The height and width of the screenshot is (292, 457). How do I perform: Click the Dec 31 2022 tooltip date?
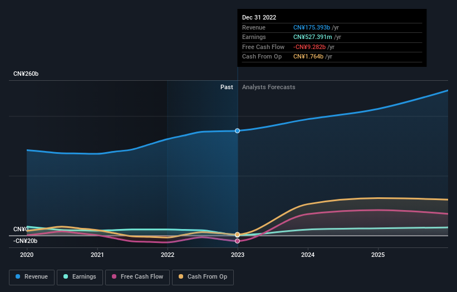[x=259, y=17]
